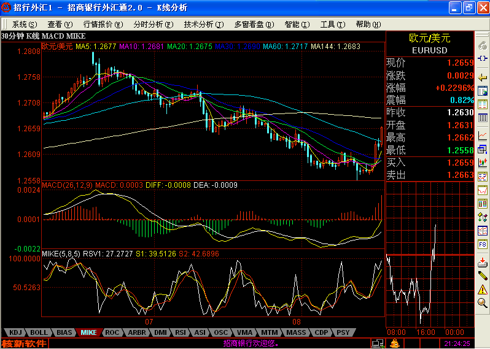Select the highlighted MIKE indicator tab
Image resolution: width=490 pixels, height=349 pixels.
tap(89, 332)
